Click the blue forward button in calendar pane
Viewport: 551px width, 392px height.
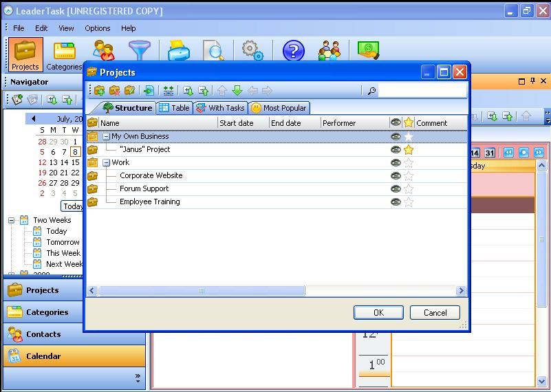[x=539, y=153]
